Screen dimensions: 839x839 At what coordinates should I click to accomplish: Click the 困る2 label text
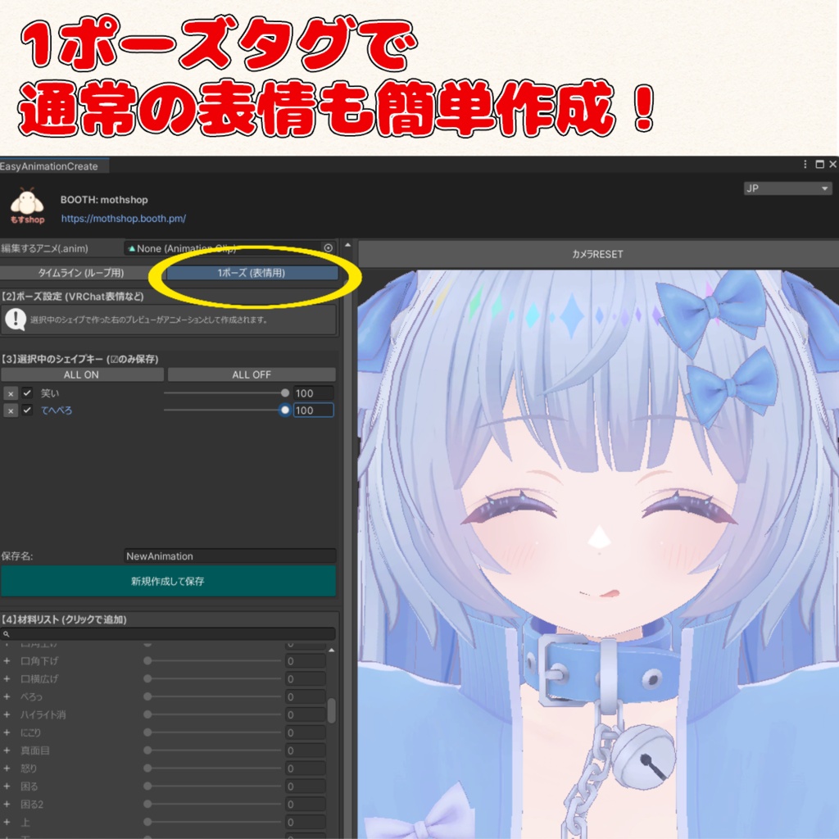click(32, 805)
